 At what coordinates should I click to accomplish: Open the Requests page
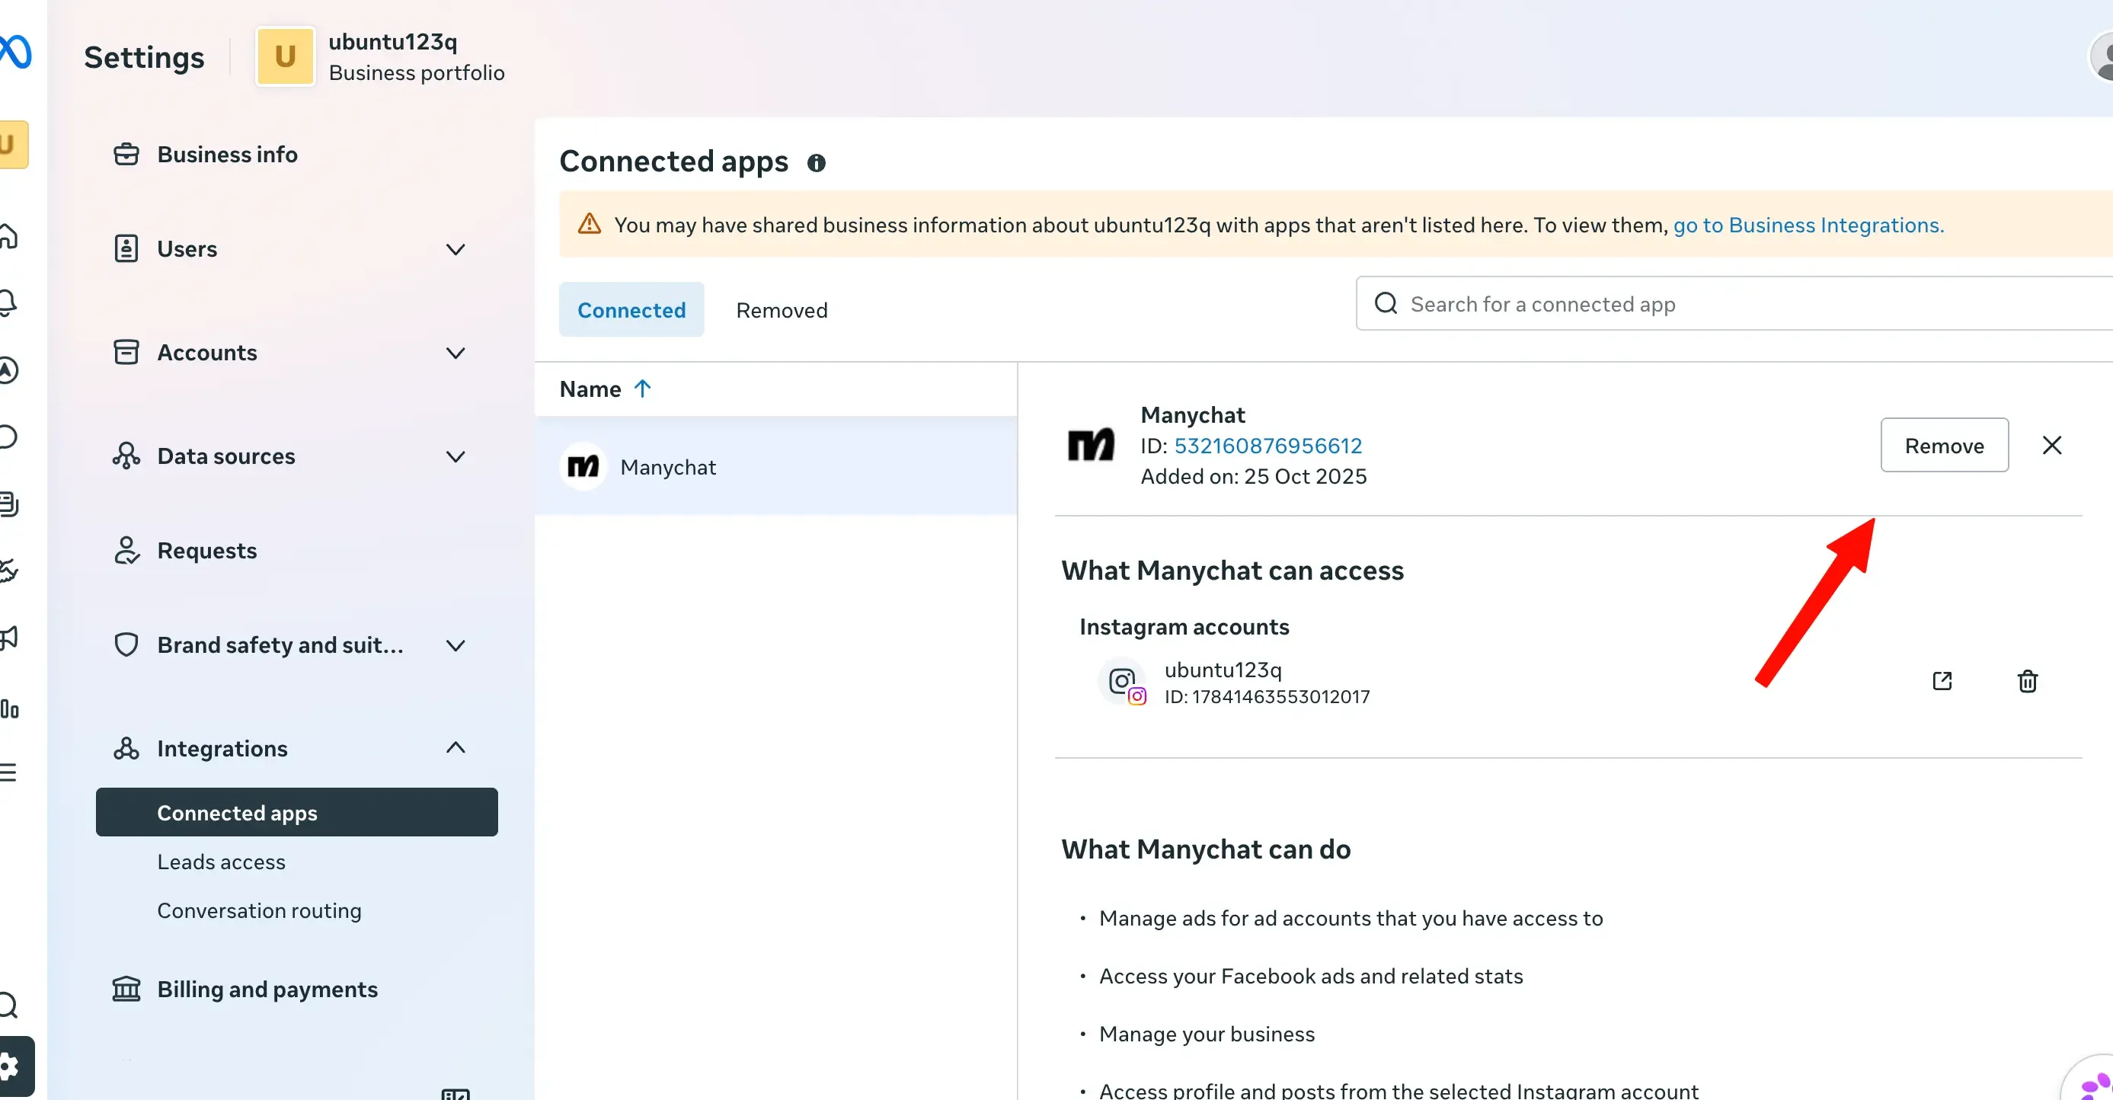[x=296, y=551]
